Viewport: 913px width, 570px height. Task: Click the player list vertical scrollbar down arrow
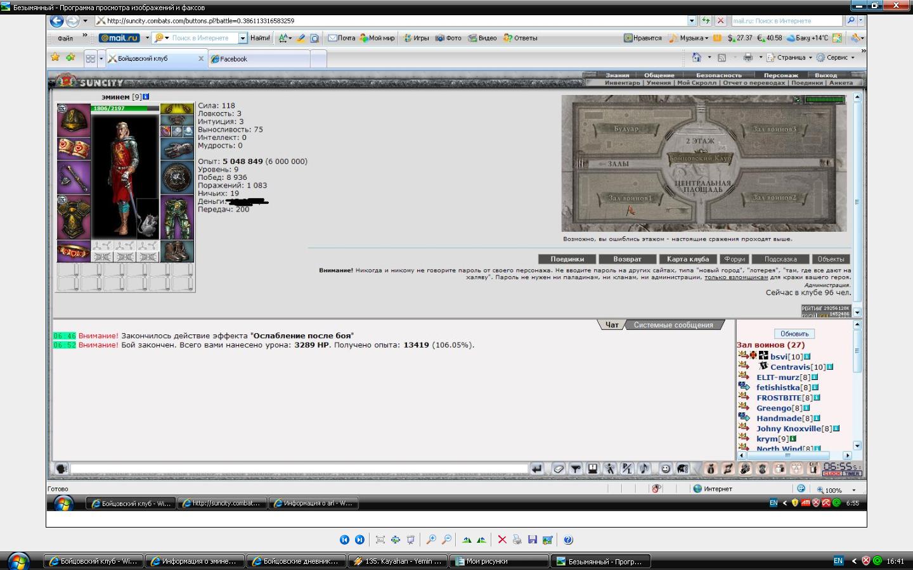tap(857, 446)
